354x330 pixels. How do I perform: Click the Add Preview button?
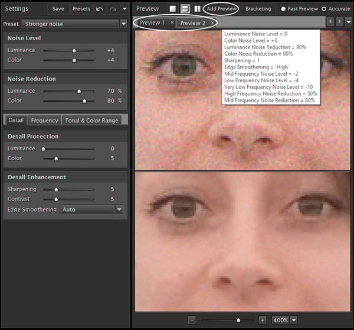(221, 9)
